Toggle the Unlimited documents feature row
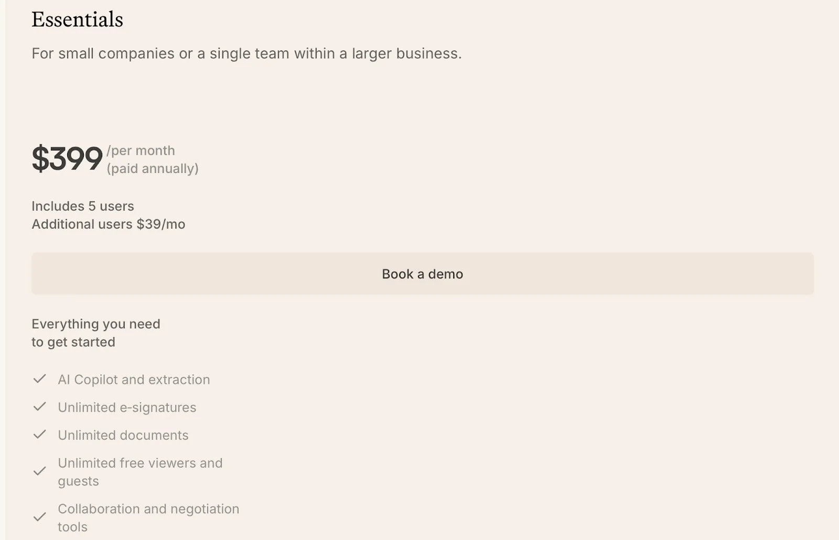The height and width of the screenshot is (540, 839). (123, 435)
